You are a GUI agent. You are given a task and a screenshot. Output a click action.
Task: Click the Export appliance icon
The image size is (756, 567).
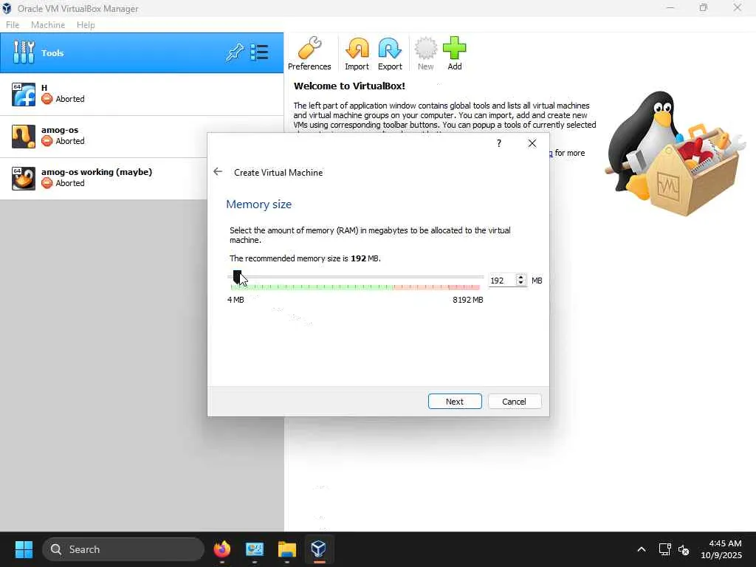390,53
